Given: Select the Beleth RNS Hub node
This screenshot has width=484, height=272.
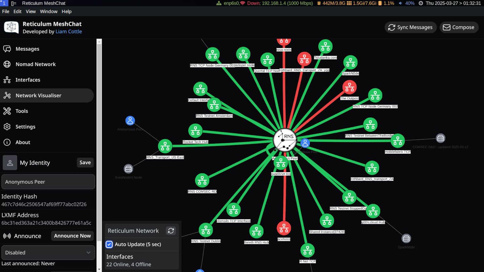Looking at the screenshot, I should pos(256,231).
